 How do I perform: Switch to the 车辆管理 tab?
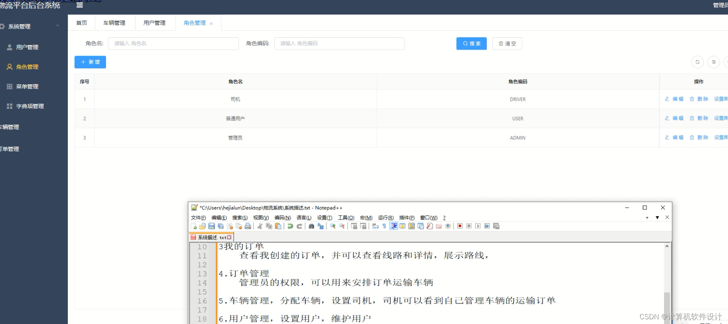tap(114, 23)
